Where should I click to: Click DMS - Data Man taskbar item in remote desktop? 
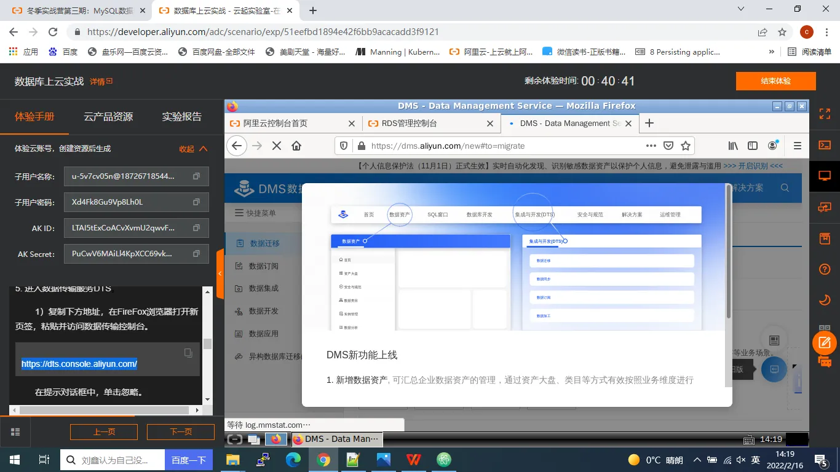tap(336, 439)
